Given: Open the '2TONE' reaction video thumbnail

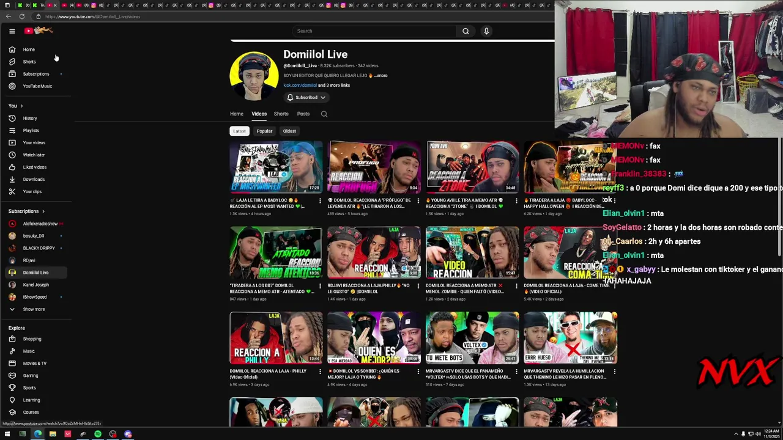Looking at the screenshot, I should point(472,167).
